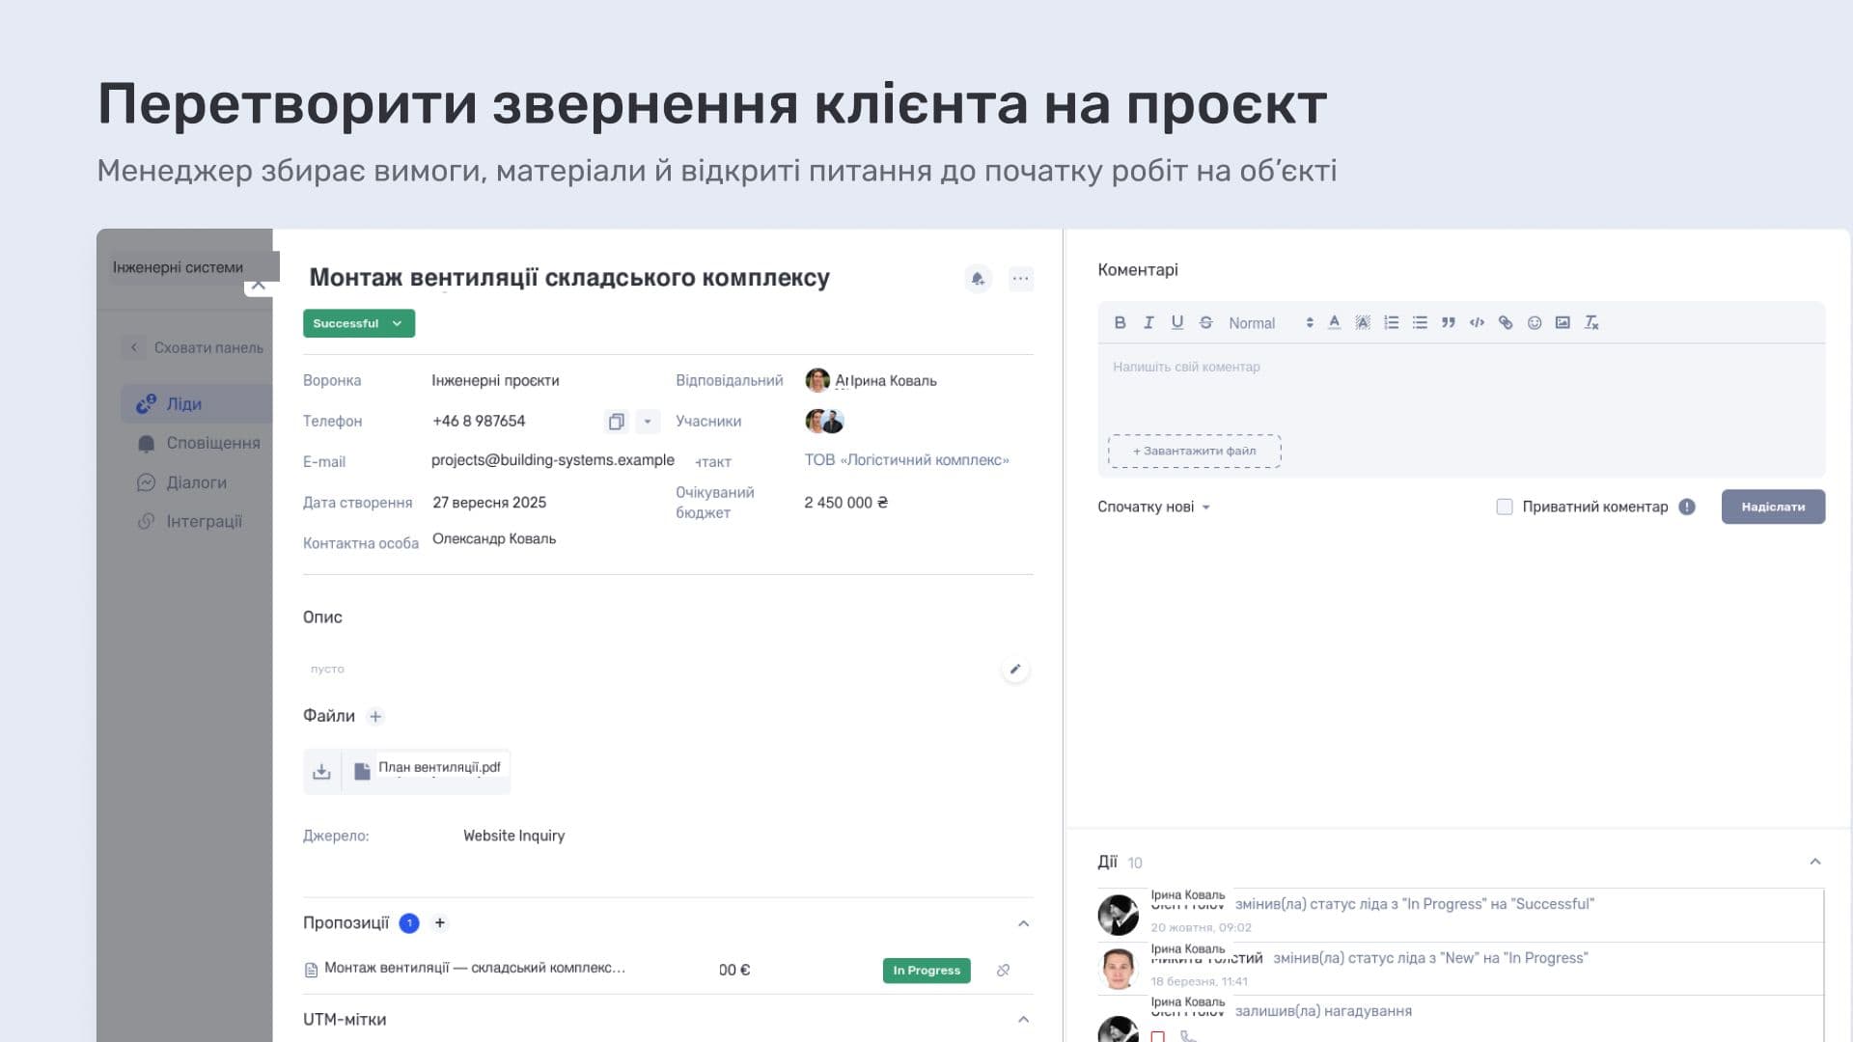Add a new file with plus icon

(x=375, y=716)
